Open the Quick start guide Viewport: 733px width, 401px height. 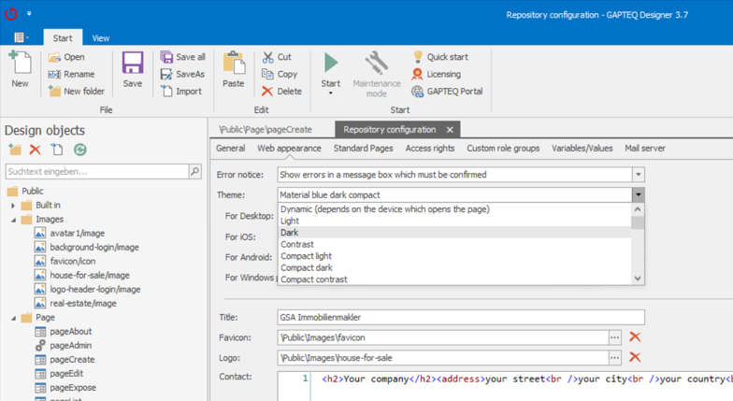pos(439,57)
